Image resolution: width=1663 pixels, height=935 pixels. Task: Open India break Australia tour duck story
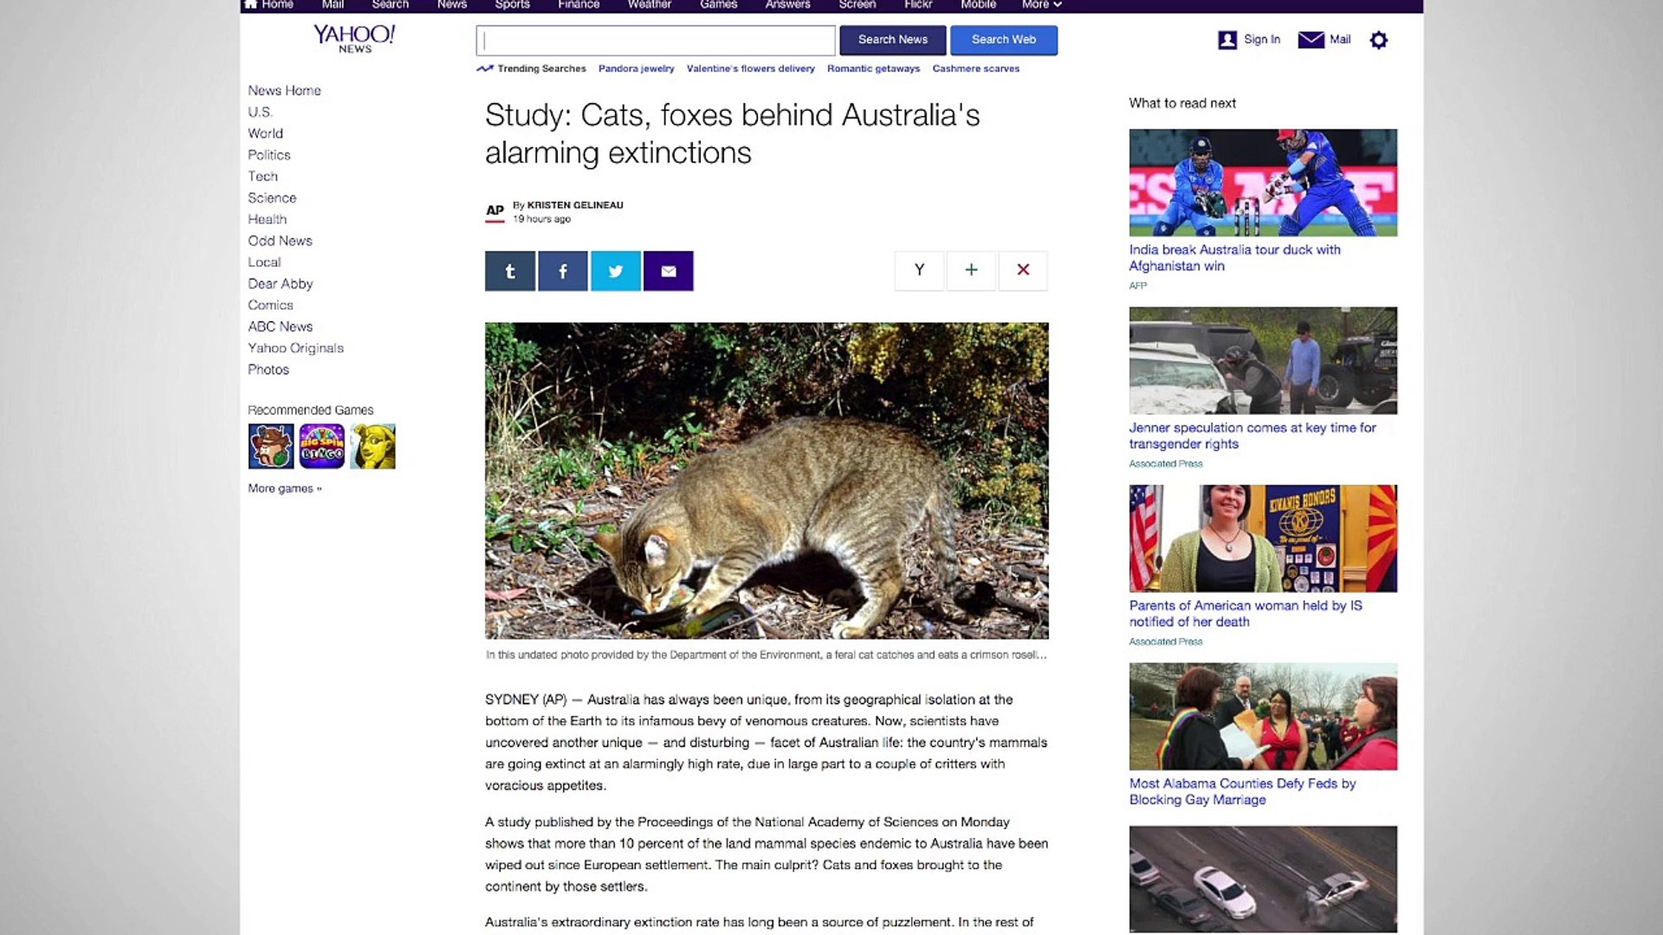click(1234, 258)
